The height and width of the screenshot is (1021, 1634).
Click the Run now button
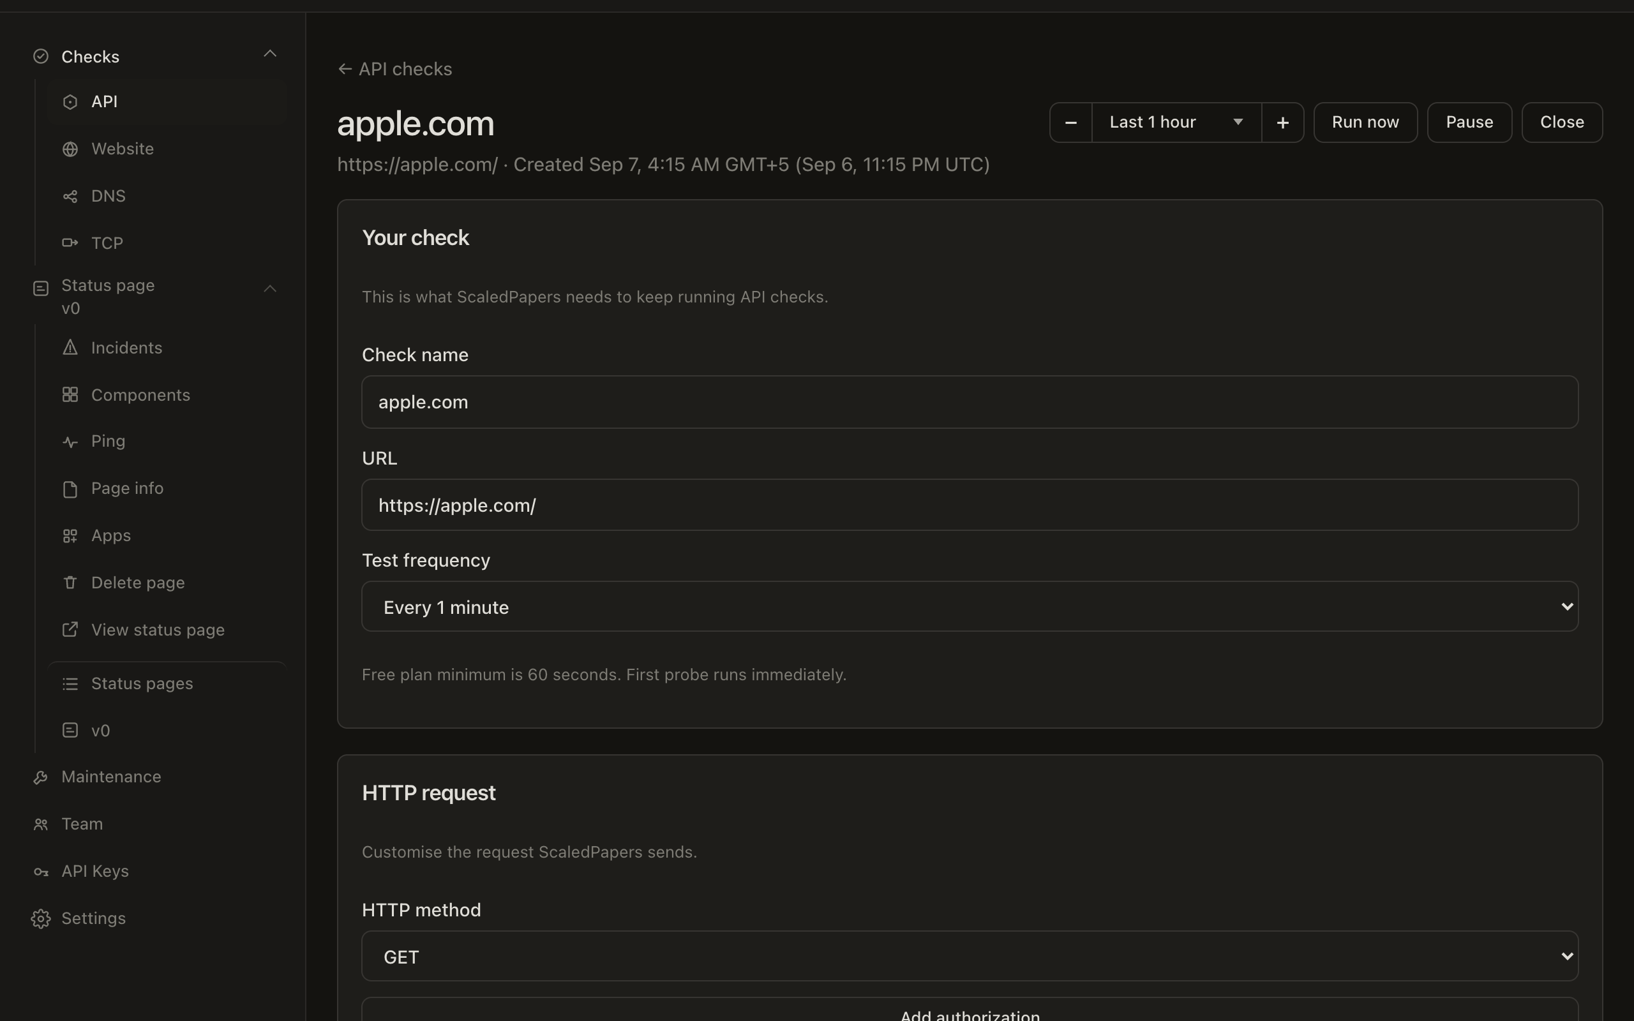pyautogui.click(x=1365, y=123)
